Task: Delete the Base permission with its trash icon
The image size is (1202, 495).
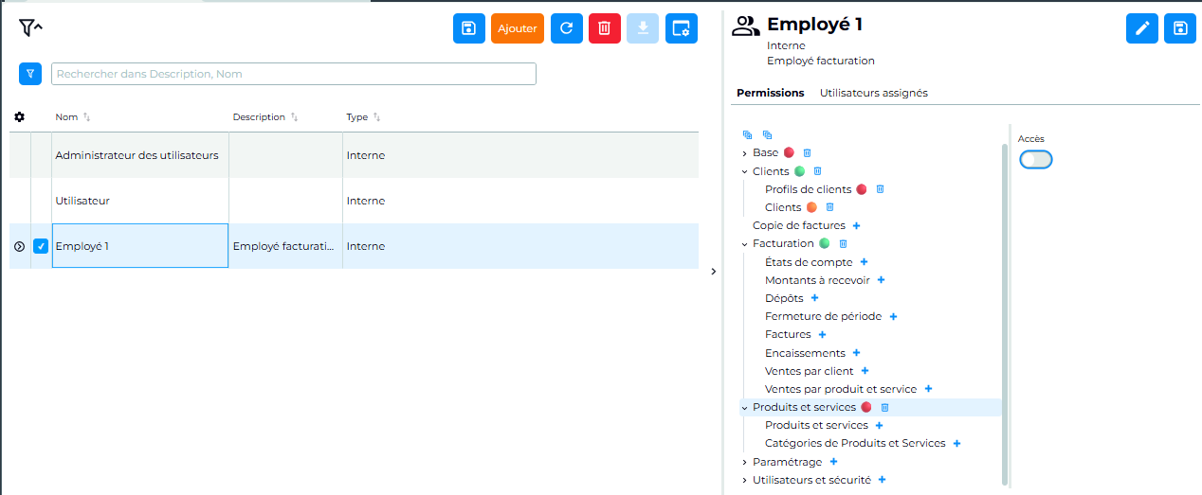Action: pos(808,152)
